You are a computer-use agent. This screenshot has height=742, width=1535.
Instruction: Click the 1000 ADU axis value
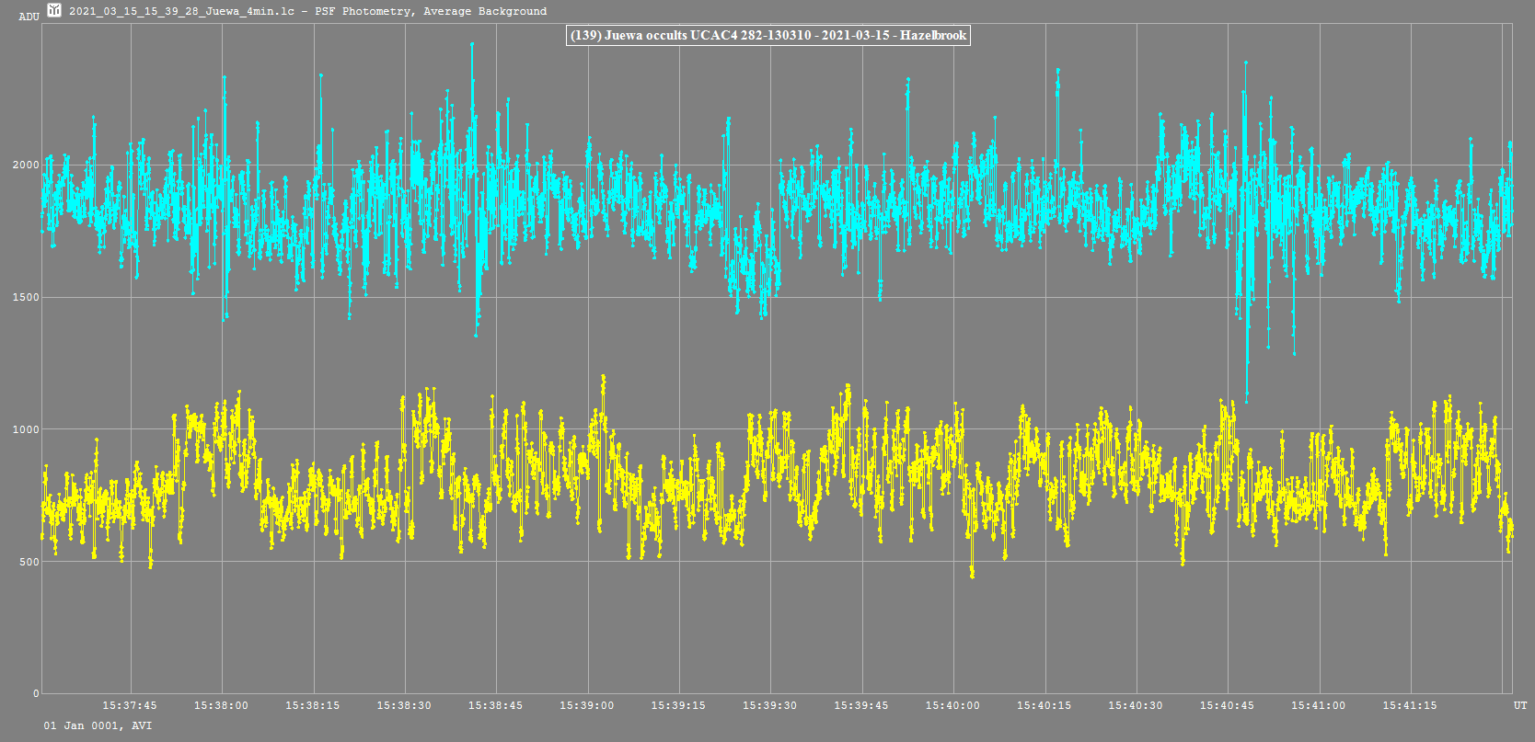pyautogui.click(x=26, y=429)
